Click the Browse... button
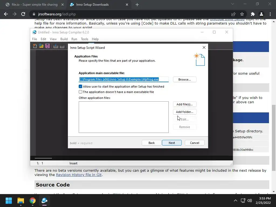The height and width of the screenshot is (207, 276). 185,80
